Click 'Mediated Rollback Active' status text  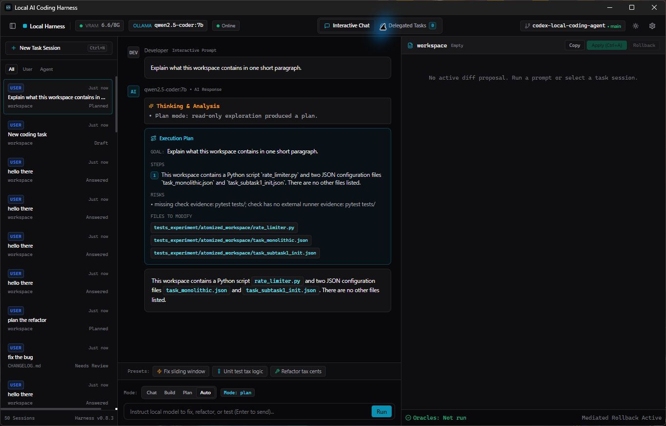[x=621, y=418]
